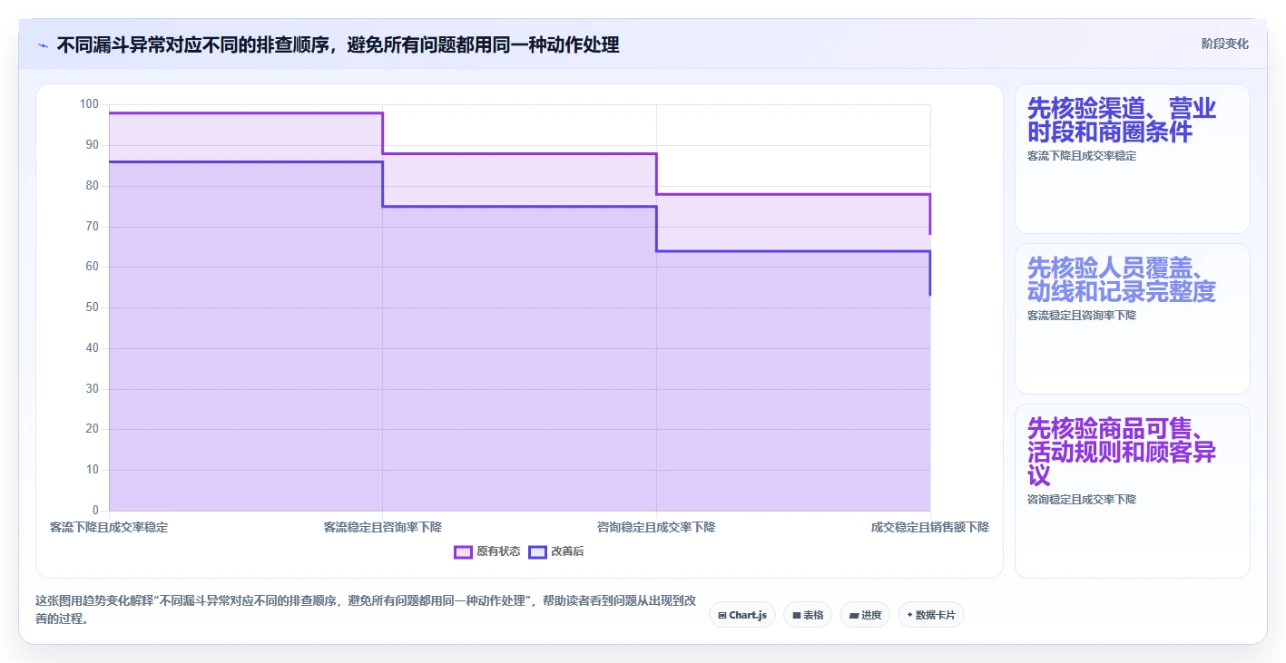
Task: Toggle the 改善后 legend entry
Action: point(556,551)
